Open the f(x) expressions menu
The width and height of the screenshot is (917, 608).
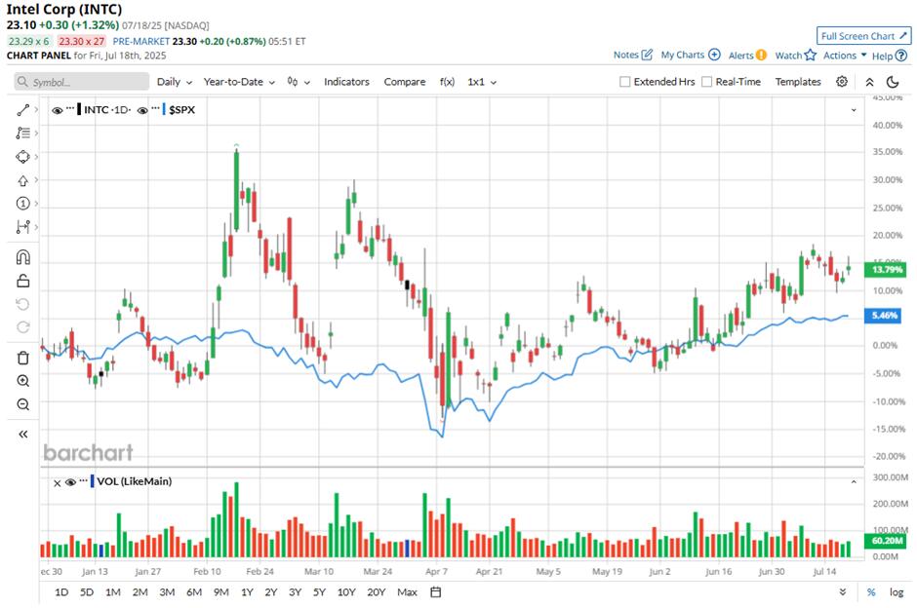[447, 82]
